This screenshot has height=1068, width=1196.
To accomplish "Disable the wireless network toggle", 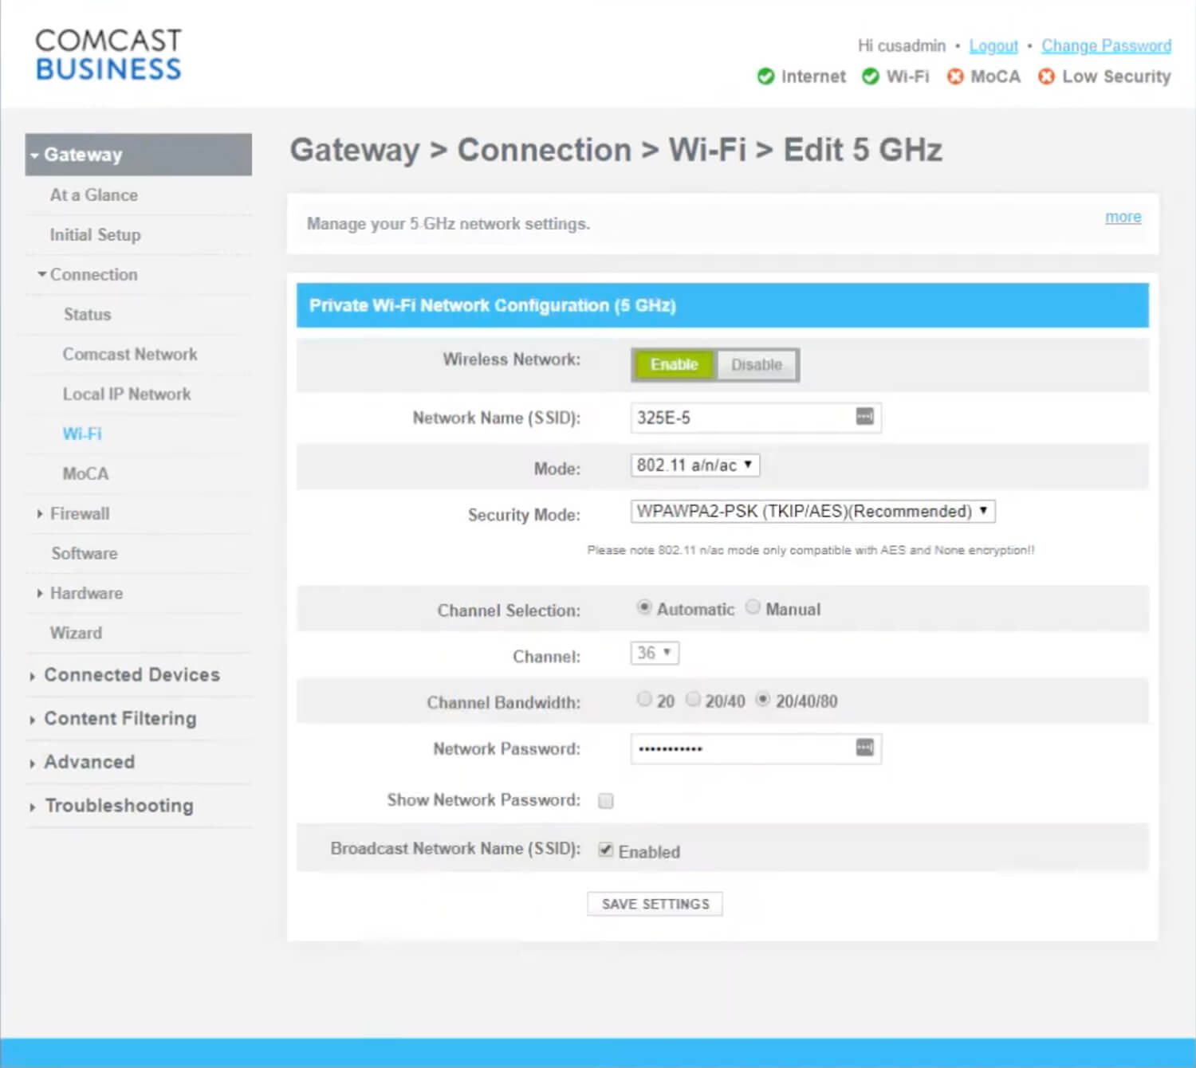I will click(x=756, y=365).
